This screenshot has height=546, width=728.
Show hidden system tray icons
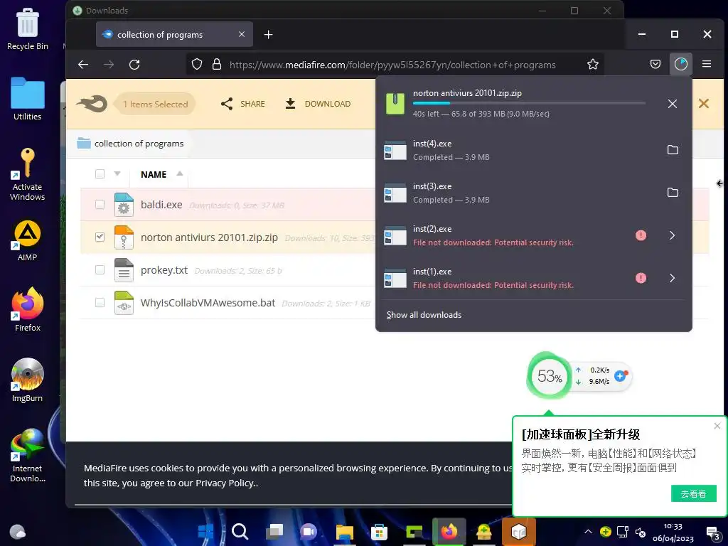click(588, 532)
